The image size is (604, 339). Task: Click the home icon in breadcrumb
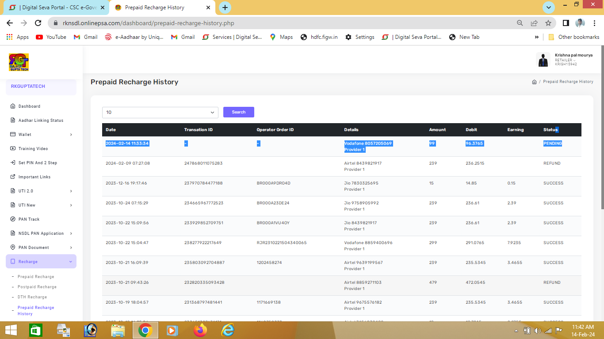[x=534, y=82]
